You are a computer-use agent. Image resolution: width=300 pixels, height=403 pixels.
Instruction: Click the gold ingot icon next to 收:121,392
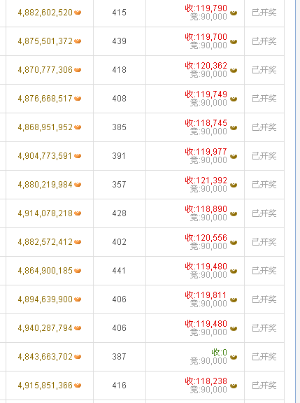point(234,185)
